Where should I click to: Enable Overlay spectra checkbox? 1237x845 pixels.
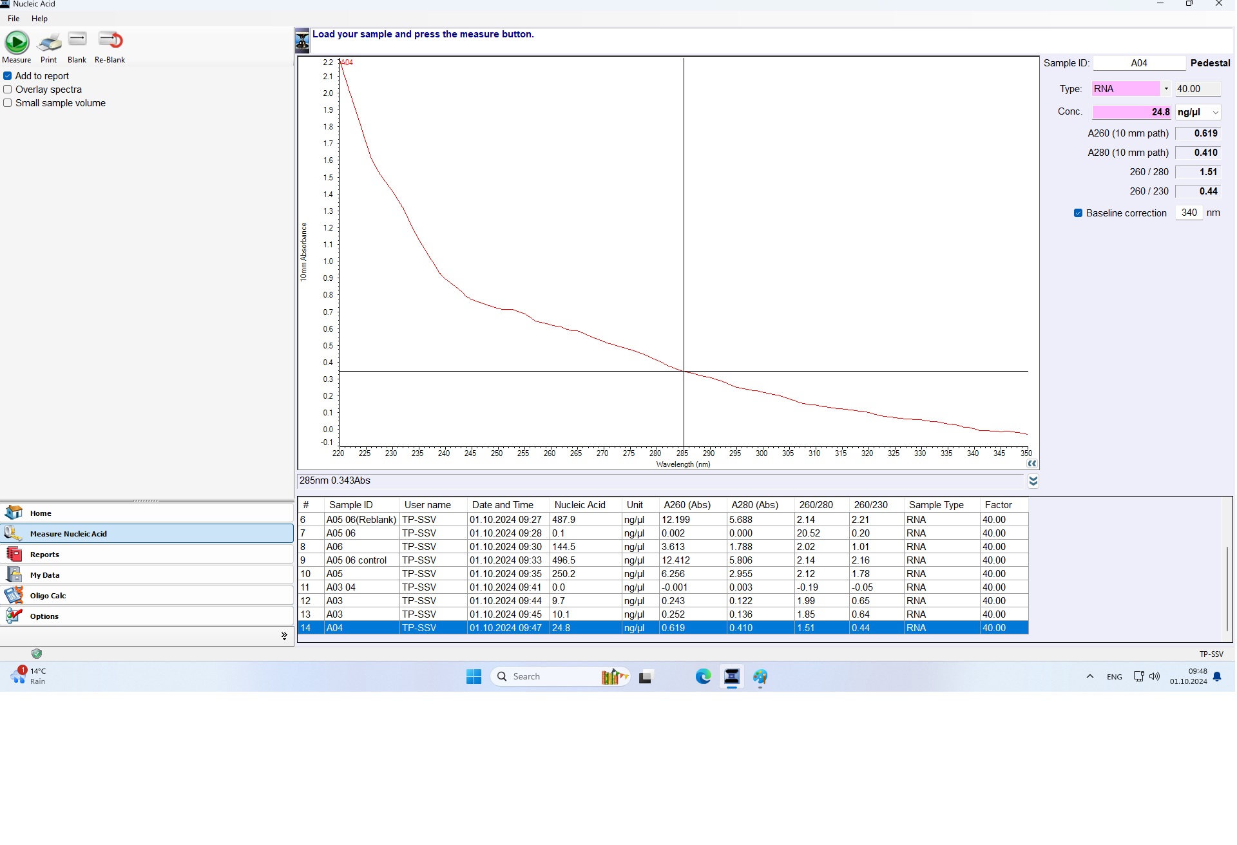pos(8,90)
